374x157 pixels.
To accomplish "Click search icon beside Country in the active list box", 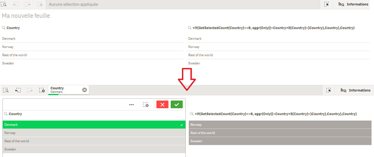I will coord(6,114).
